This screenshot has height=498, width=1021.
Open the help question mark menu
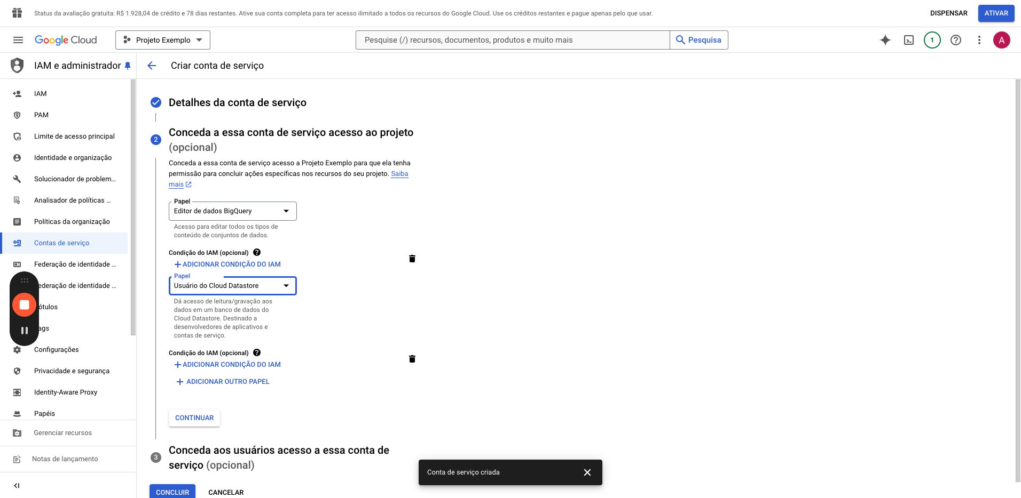point(956,40)
